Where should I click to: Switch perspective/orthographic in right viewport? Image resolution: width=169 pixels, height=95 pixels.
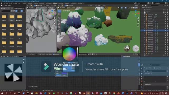coord(138,26)
